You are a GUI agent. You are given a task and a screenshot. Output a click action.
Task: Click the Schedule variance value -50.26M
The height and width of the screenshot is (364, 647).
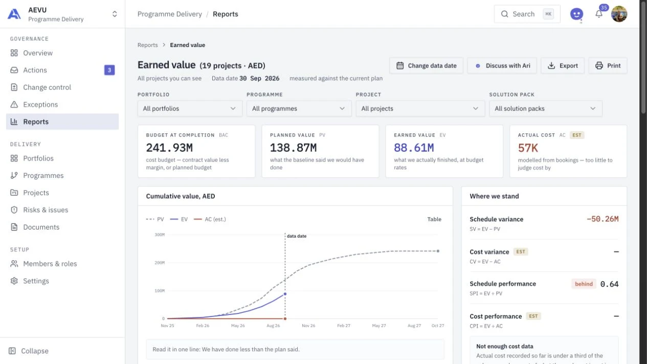(x=603, y=219)
